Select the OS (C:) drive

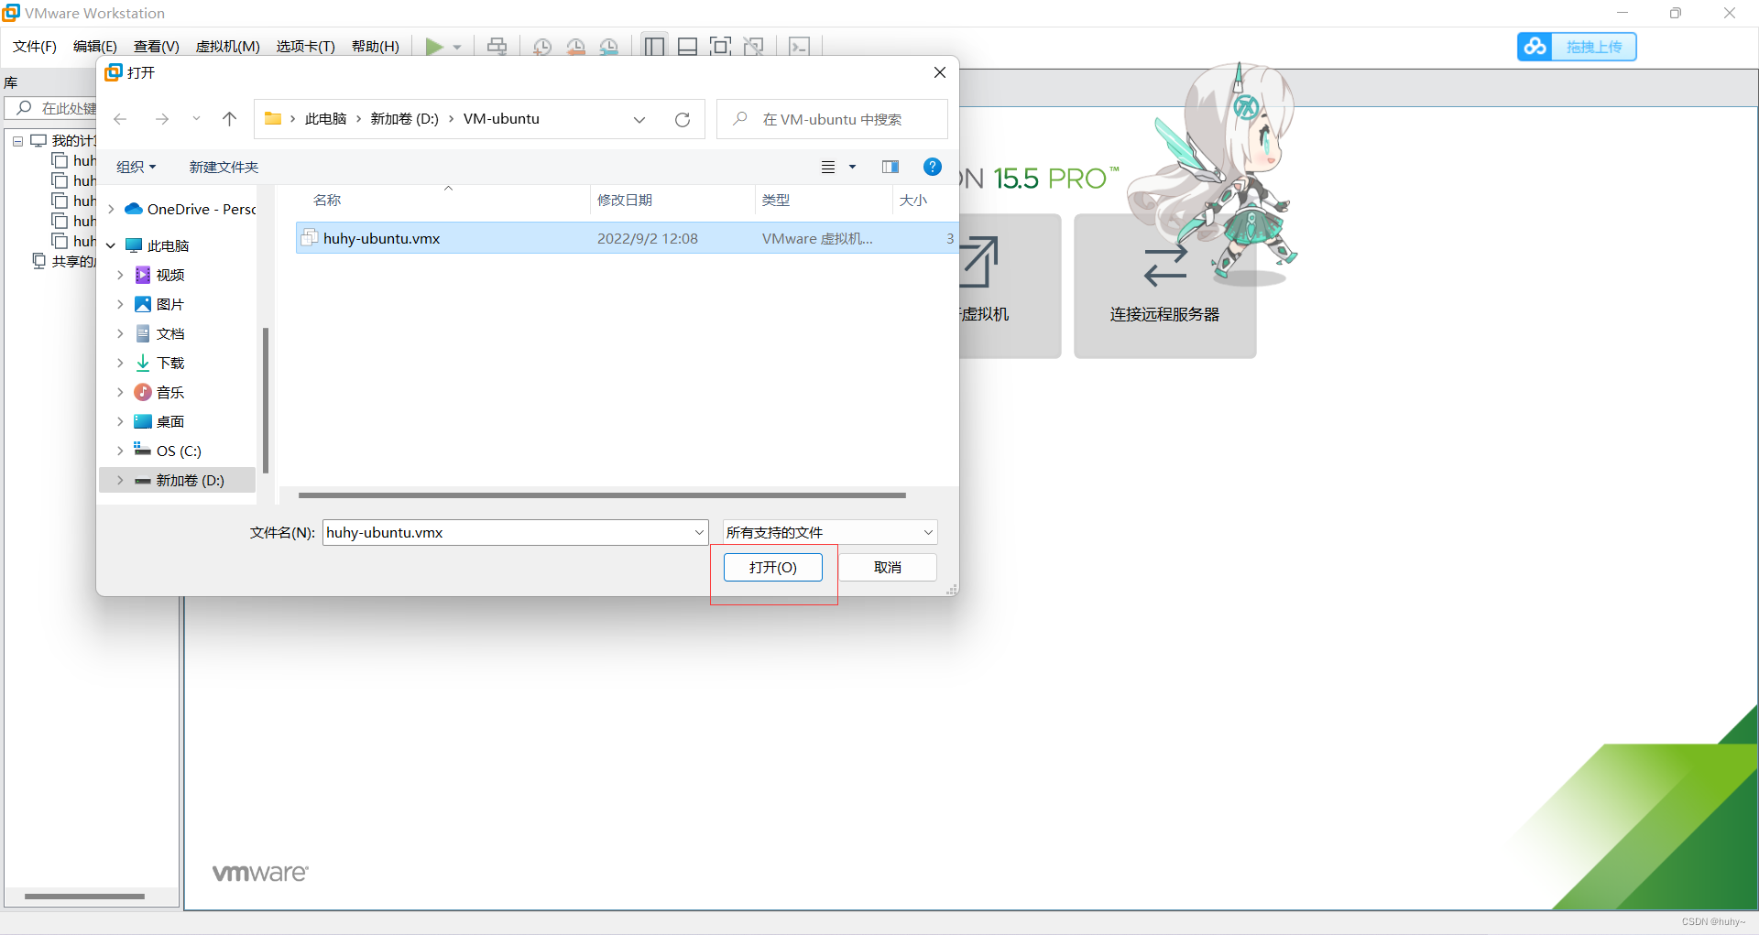click(178, 451)
